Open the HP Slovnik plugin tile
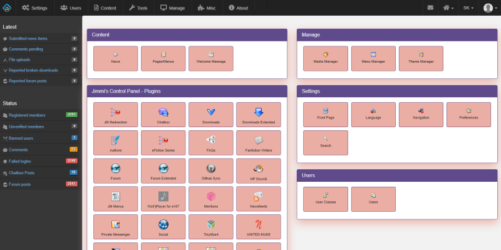This screenshot has width=501, height=250. [259, 170]
